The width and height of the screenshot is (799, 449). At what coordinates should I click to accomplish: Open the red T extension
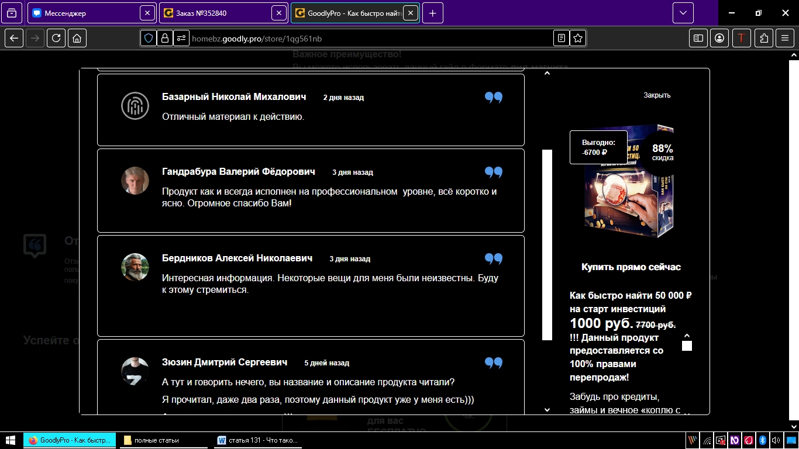click(x=742, y=38)
